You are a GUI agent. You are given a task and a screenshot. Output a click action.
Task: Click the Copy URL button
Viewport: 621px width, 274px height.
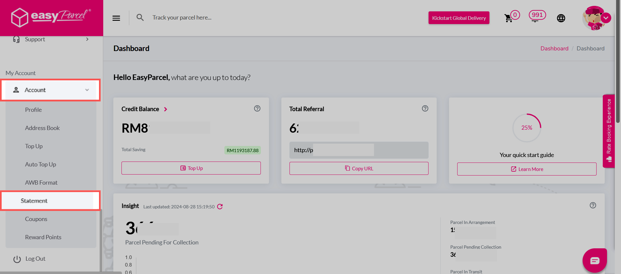[359, 168]
